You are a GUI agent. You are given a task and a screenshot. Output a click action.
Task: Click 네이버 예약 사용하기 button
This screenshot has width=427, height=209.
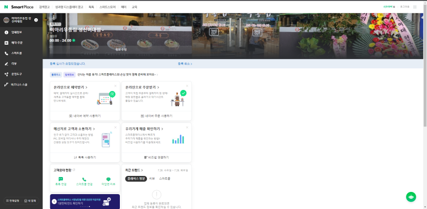[85, 116]
